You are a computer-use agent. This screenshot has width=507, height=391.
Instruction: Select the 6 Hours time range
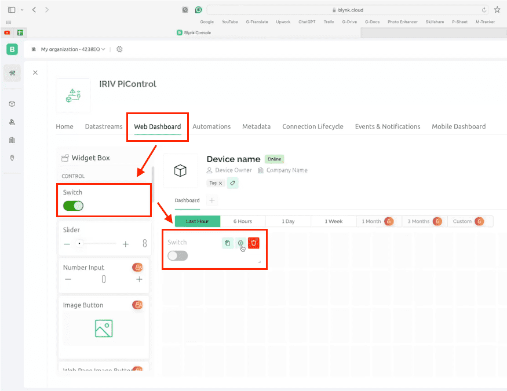point(243,221)
